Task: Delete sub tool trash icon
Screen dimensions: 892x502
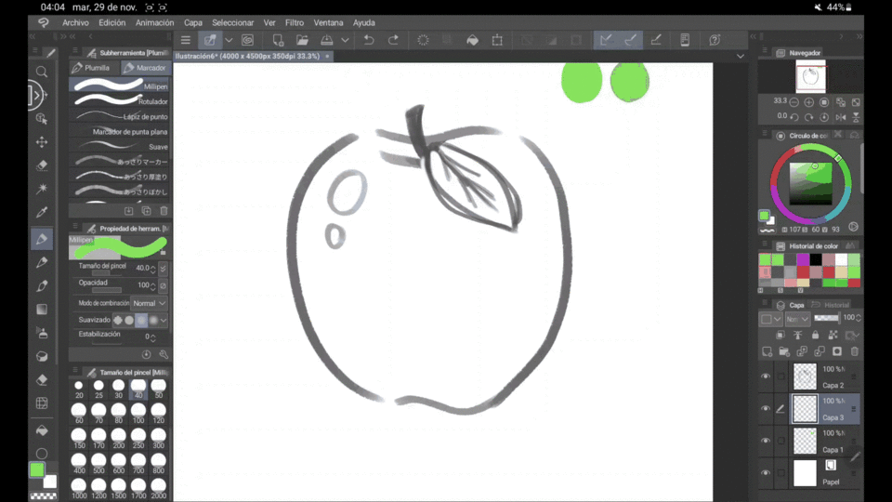Action: [x=164, y=211]
